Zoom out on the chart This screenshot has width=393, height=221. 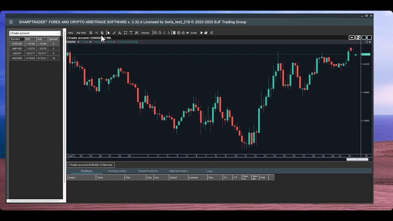coord(160,33)
